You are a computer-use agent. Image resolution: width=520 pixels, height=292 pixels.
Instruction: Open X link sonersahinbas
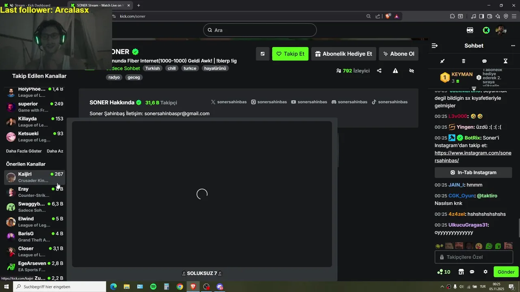point(229,102)
